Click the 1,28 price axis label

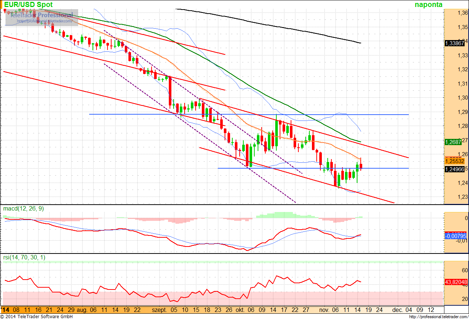[x=463, y=126]
